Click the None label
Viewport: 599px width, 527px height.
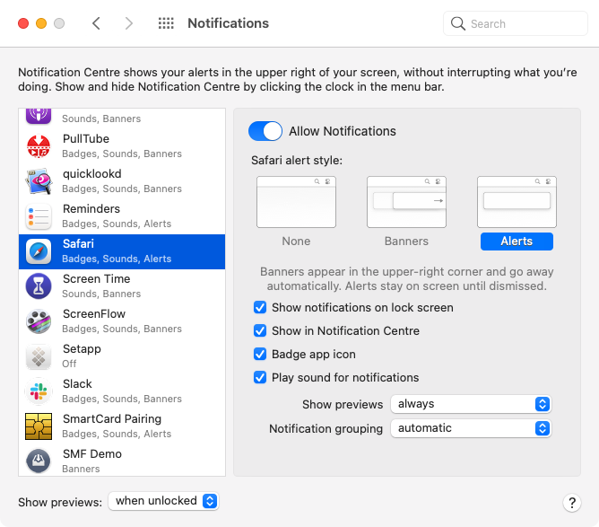click(296, 242)
